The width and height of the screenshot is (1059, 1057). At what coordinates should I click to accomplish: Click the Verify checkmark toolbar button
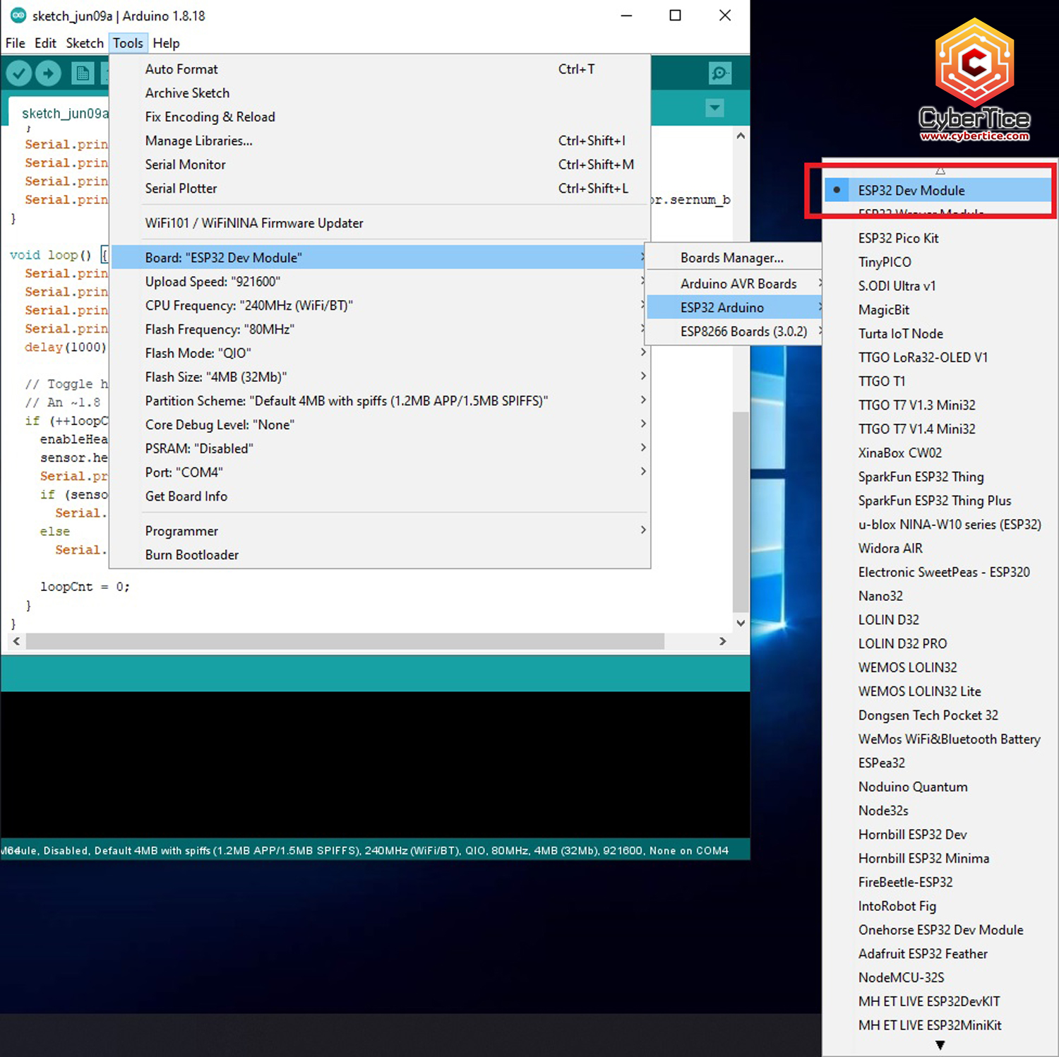point(19,73)
